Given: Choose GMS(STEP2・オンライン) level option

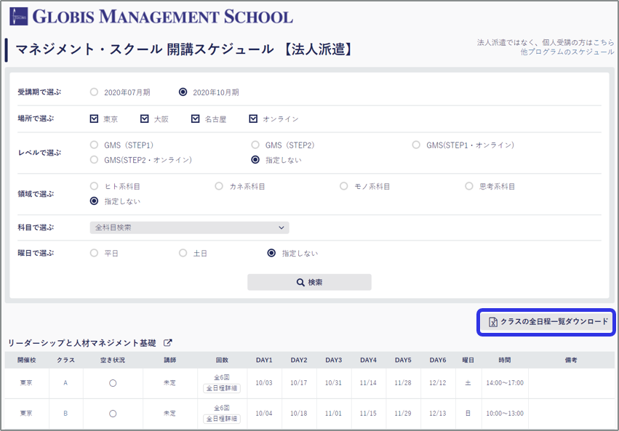Looking at the screenshot, I should [x=94, y=160].
